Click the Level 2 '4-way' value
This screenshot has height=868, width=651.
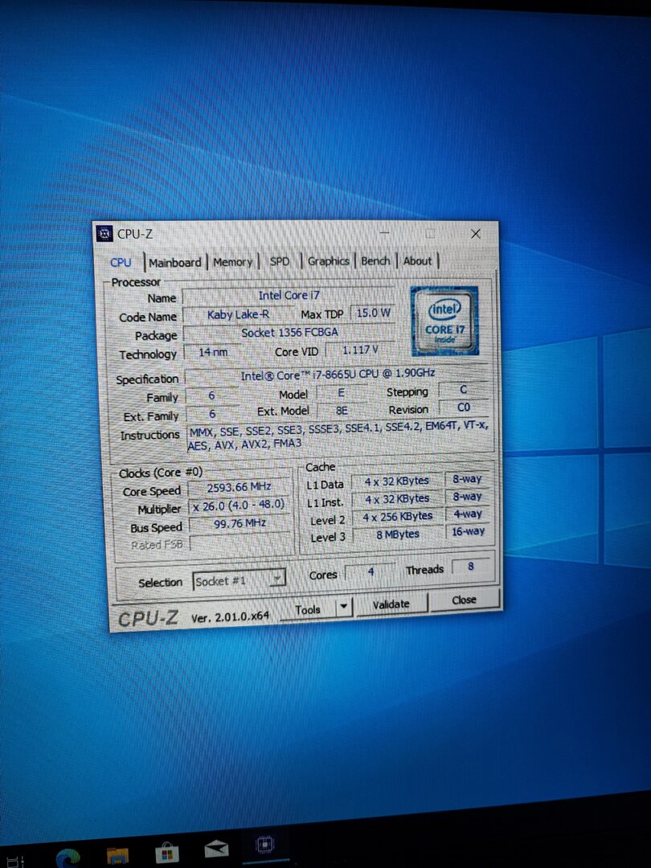468,514
